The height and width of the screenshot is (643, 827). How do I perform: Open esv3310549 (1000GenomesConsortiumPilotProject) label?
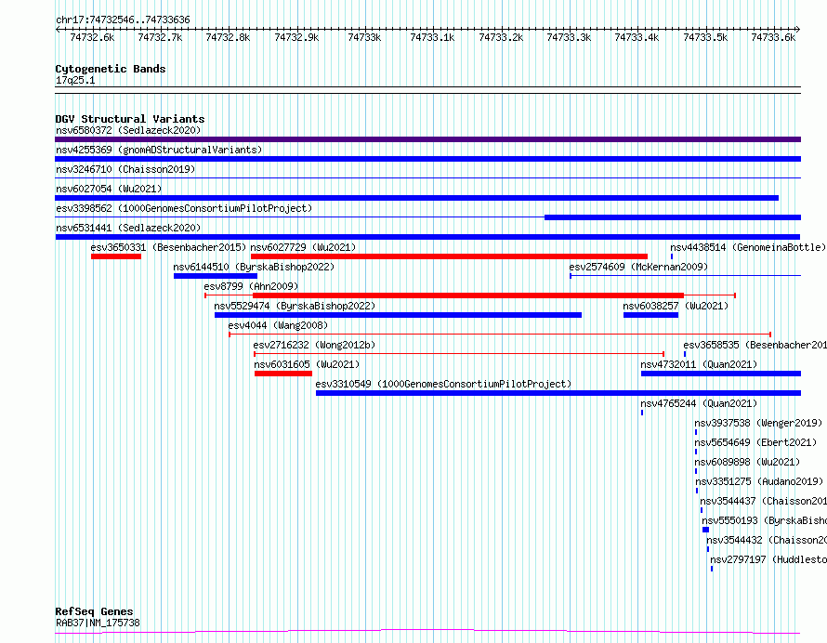click(443, 384)
